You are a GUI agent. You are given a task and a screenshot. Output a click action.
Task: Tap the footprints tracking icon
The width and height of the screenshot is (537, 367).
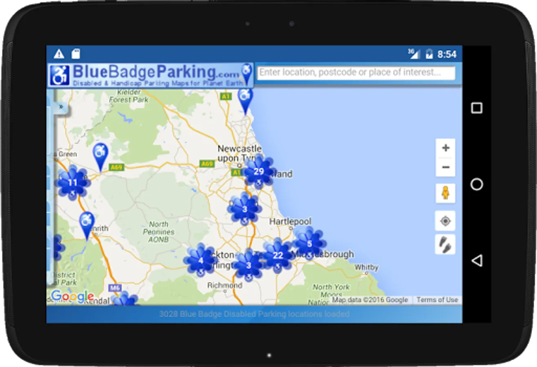[x=445, y=245]
